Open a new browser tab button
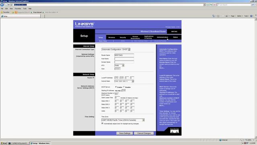The image size is (257, 145). click(x=43, y=16)
